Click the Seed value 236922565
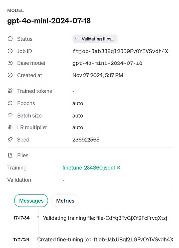Viewport: 179px width, 248px height. click(x=86, y=140)
